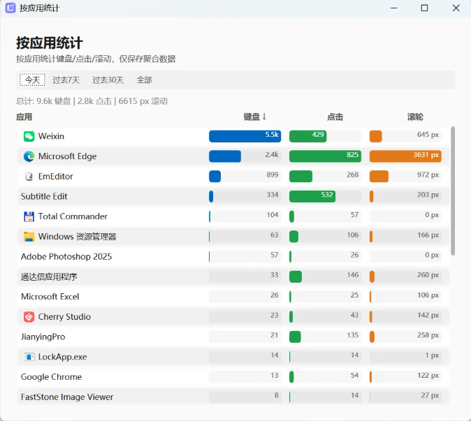Maximize the 按应用统计 window
The image size is (471, 421).
(424, 8)
